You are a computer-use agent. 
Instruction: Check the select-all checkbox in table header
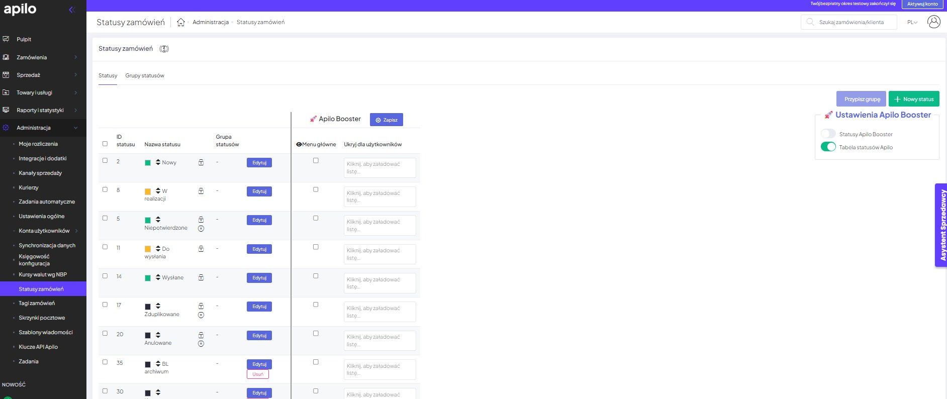(x=105, y=144)
